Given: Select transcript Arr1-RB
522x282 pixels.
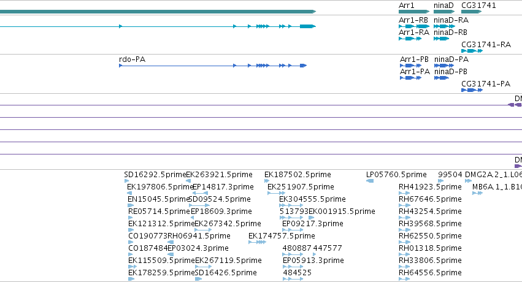Looking at the screenshot, I should [413, 20].
